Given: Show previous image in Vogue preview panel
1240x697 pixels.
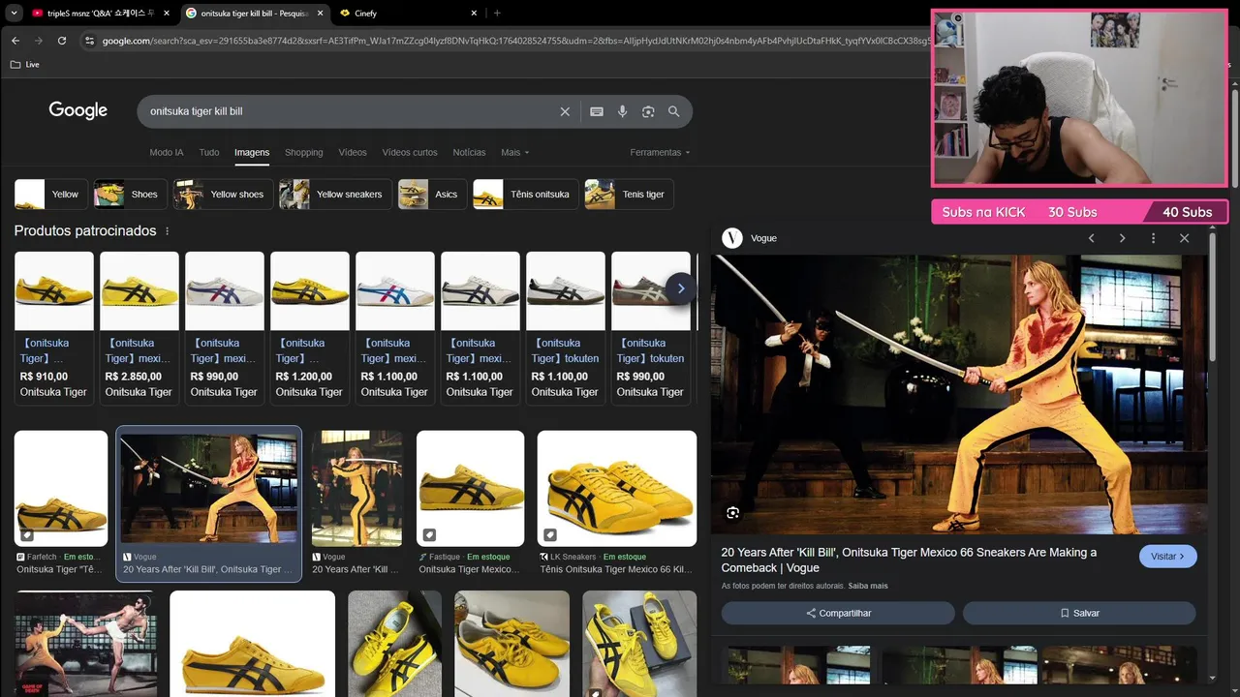Looking at the screenshot, I should pos(1091,238).
